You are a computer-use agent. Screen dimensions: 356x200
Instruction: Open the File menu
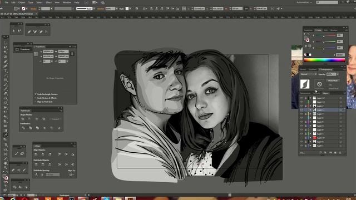pos(6,2)
